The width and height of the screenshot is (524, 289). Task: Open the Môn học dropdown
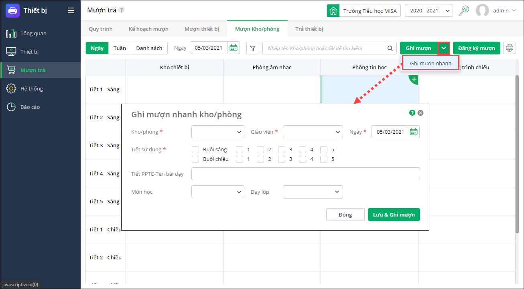(218, 192)
